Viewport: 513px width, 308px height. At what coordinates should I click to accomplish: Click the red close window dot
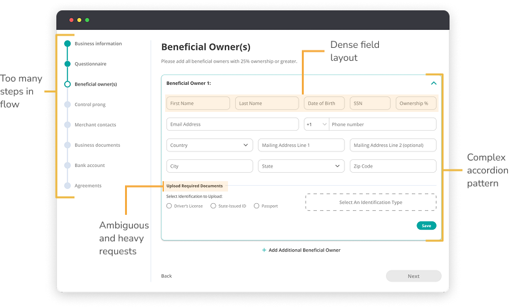(x=71, y=20)
